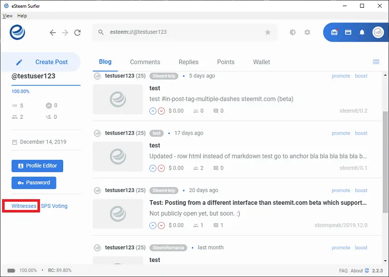Downvote the post from 5 days ago

coord(162,111)
